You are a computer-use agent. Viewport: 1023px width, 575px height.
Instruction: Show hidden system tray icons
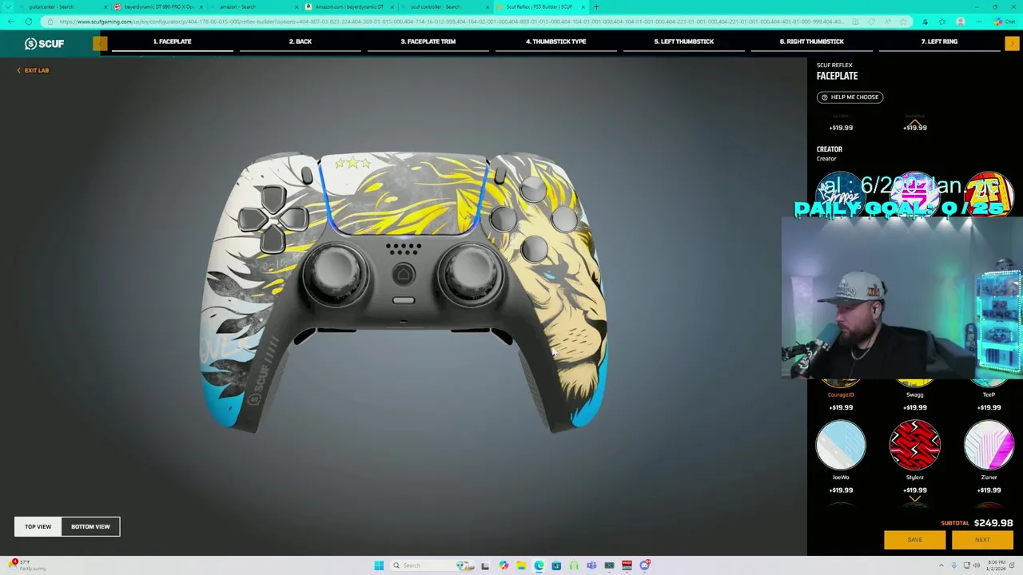[943, 565]
